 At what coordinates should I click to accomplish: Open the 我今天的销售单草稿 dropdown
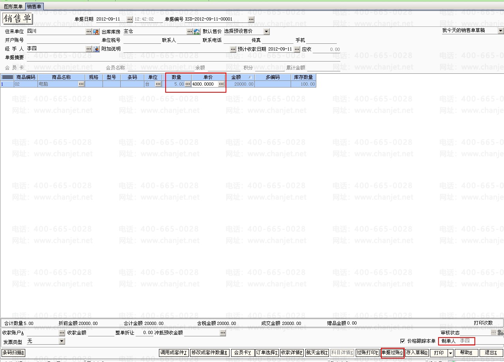click(500, 31)
